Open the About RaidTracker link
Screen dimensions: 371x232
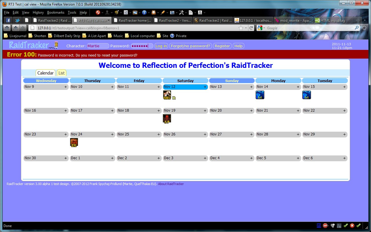tap(171, 184)
